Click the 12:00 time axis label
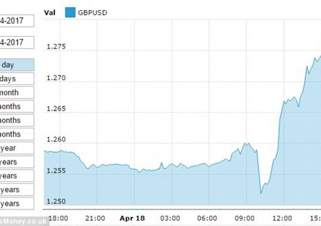 [x=283, y=218]
